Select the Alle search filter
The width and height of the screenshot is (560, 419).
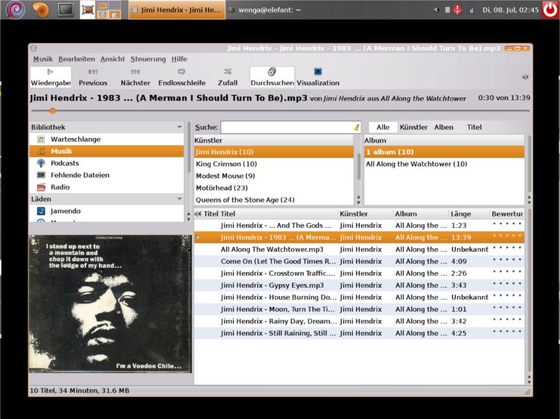point(383,128)
